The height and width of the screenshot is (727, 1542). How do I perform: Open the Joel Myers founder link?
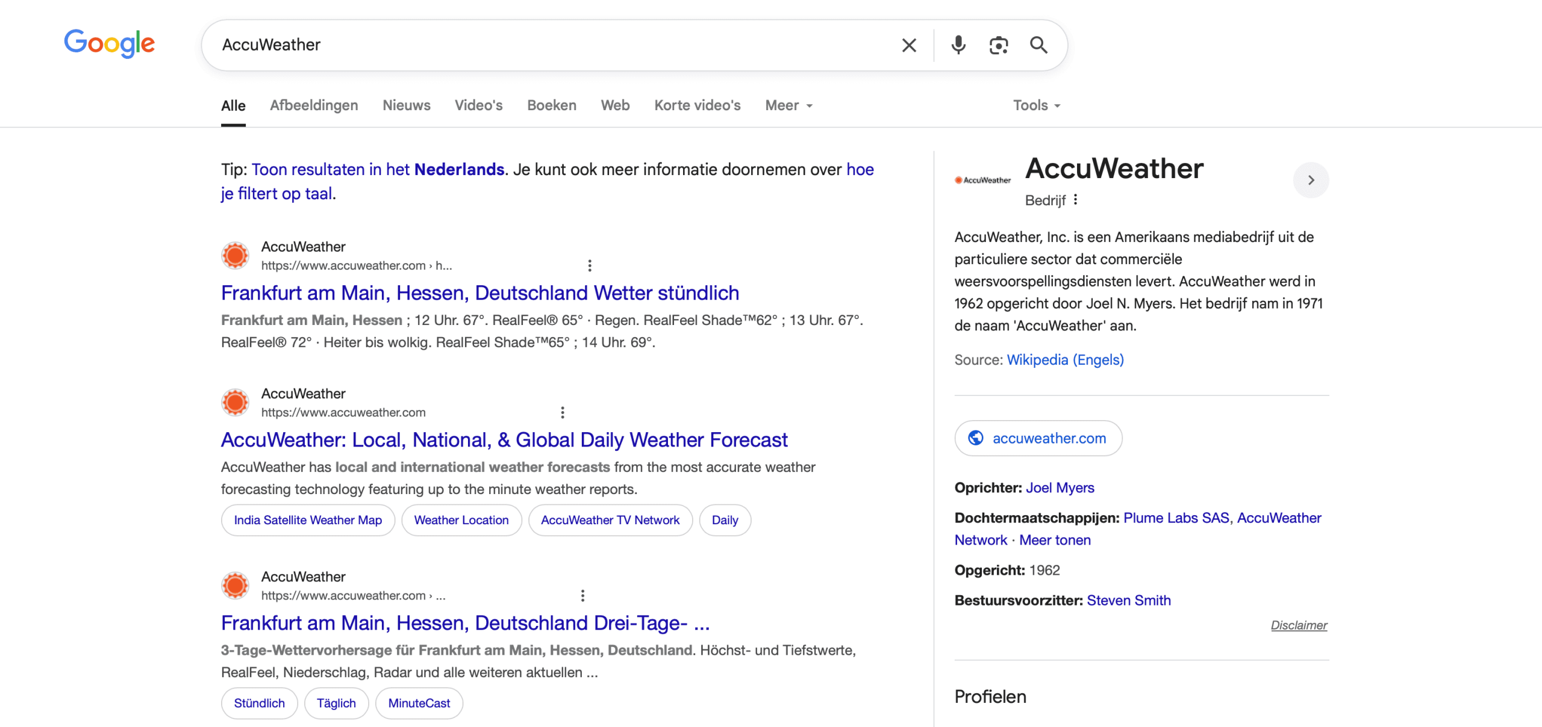tap(1060, 488)
